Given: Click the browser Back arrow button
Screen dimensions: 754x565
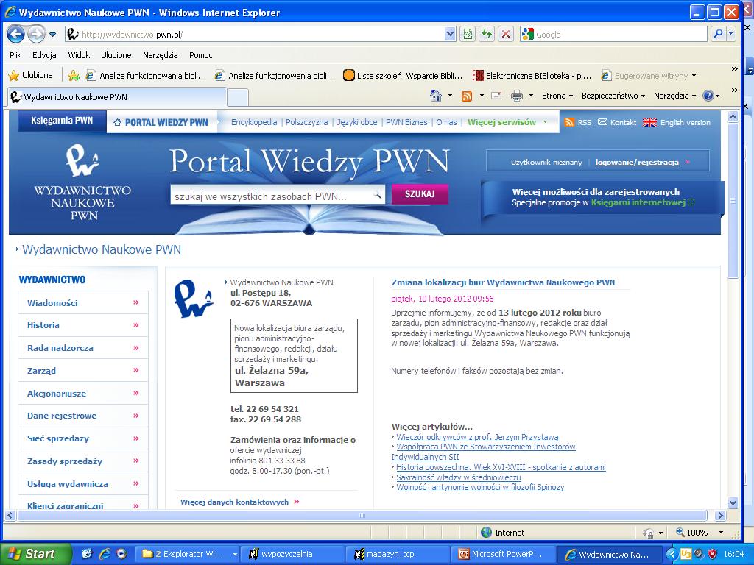Looking at the screenshot, I should [16, 34].
